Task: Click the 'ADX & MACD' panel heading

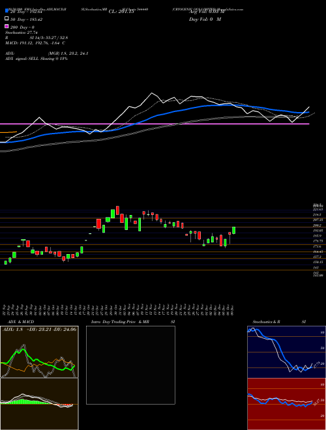Action: click(21, 322)
